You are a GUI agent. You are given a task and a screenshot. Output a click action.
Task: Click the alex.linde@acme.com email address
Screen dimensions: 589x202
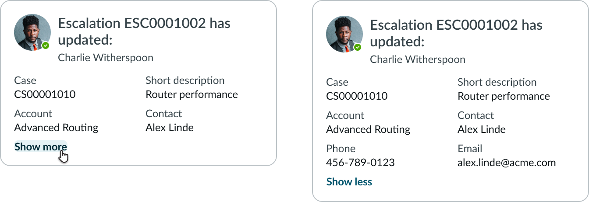[x=506, y=163]
